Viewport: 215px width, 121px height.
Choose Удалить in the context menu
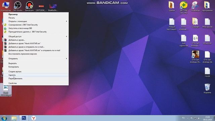pyautogui.click(x=36, y=75)
